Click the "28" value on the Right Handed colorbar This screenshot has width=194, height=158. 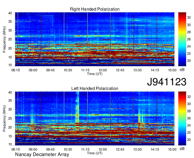pyautogui.click(x=189, y=32)
